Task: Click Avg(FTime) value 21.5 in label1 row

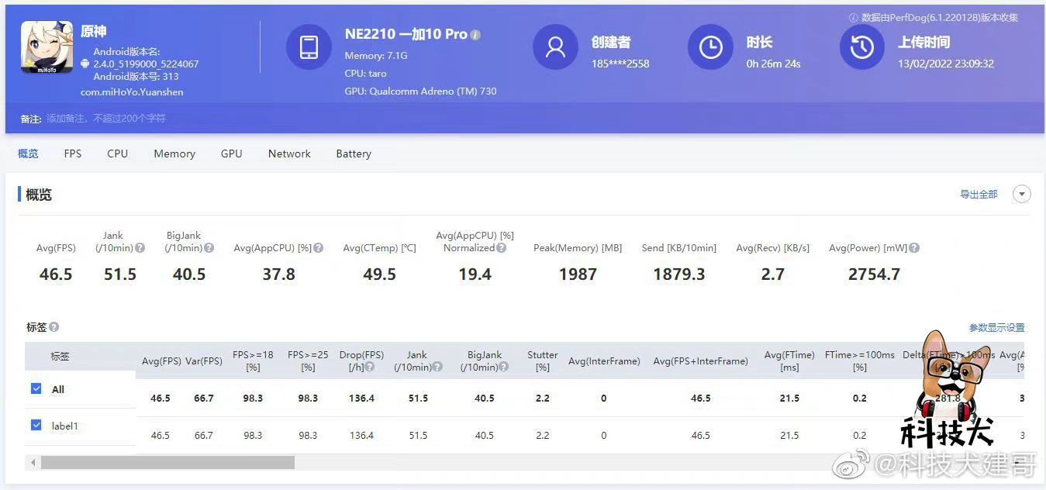Action: [x=789, y=436]
